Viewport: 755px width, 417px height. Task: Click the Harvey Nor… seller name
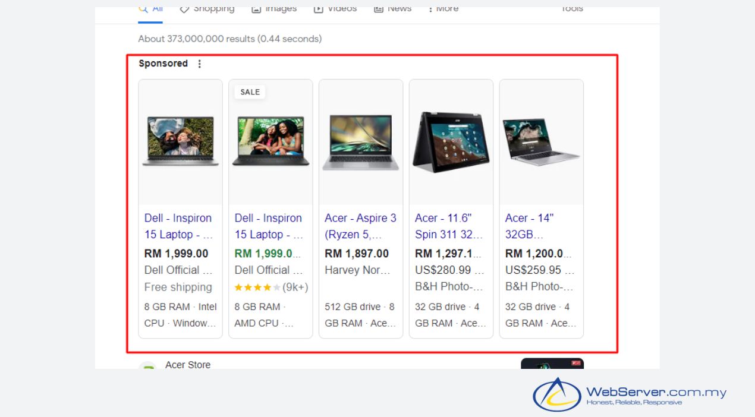coord(358,270)
